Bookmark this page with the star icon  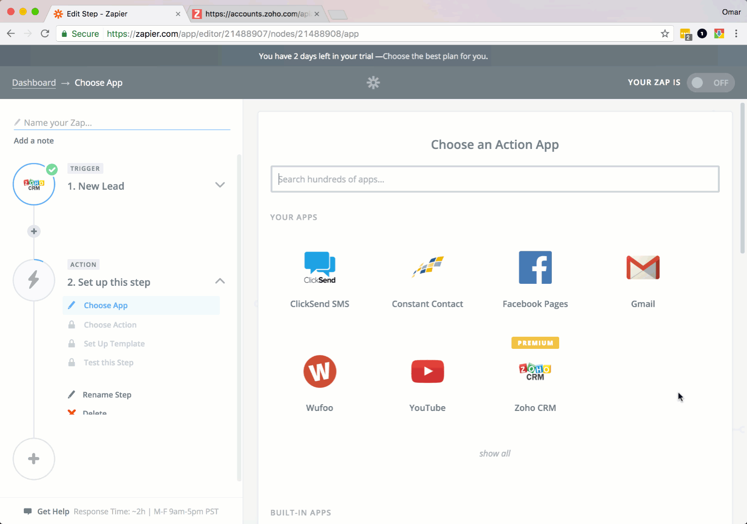pyautogui.click(x=665, y=33)
